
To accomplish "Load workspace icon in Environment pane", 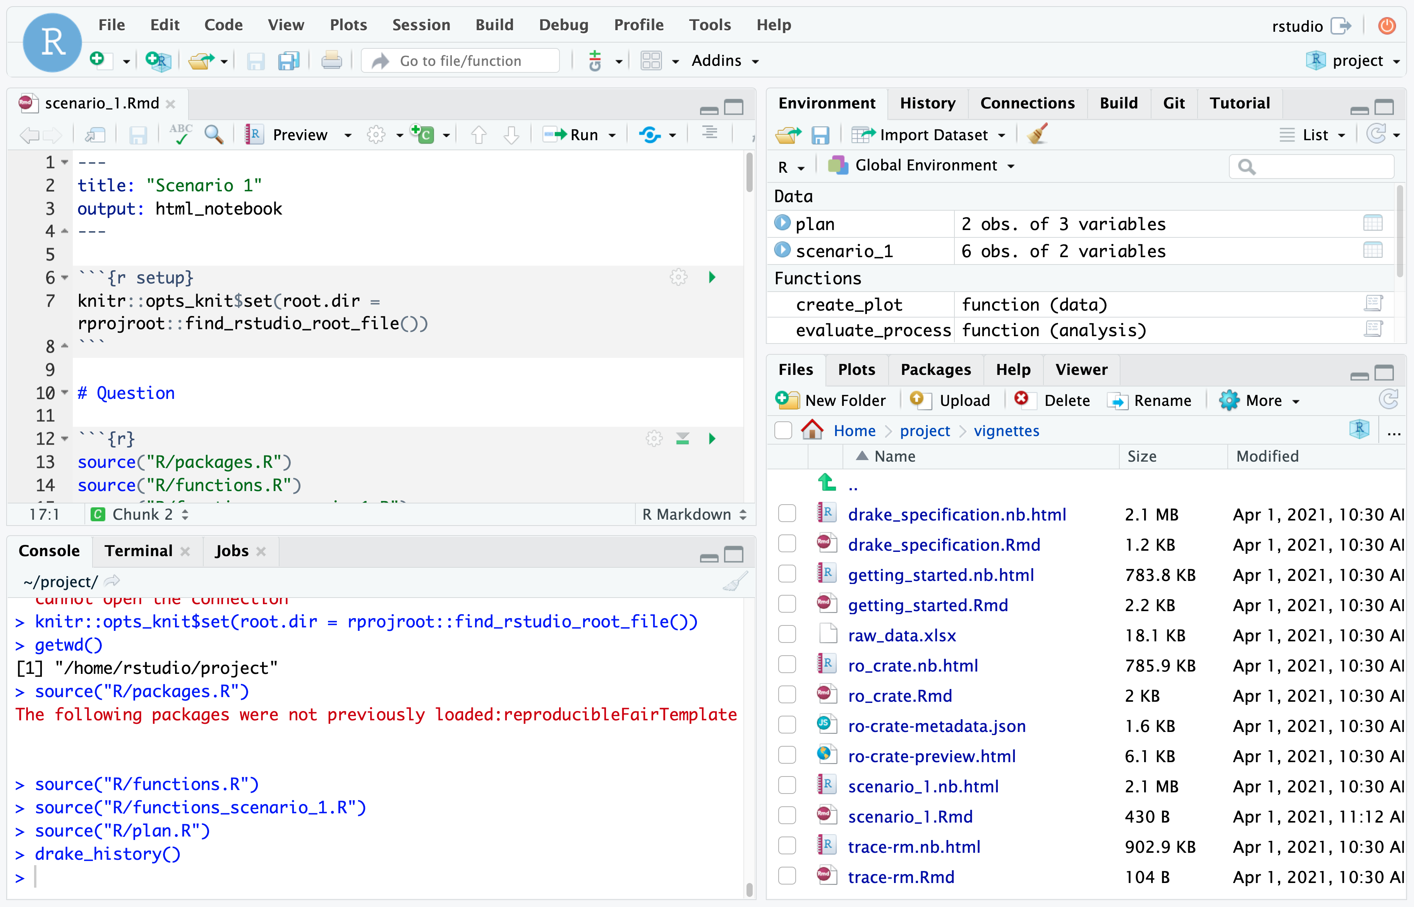I will tap(788, 135).
